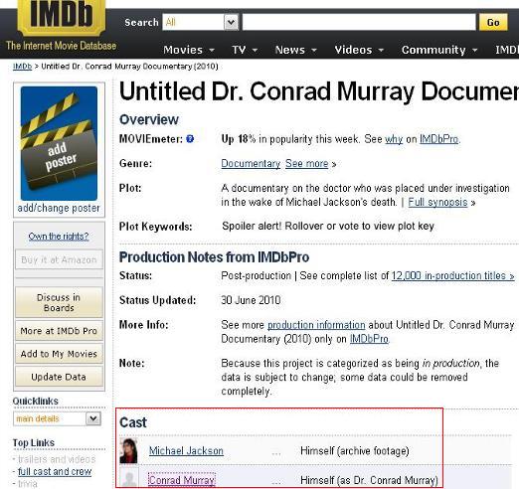Open the Videos menu
This screenshot has height=489, width=519.
coord(359,50)
